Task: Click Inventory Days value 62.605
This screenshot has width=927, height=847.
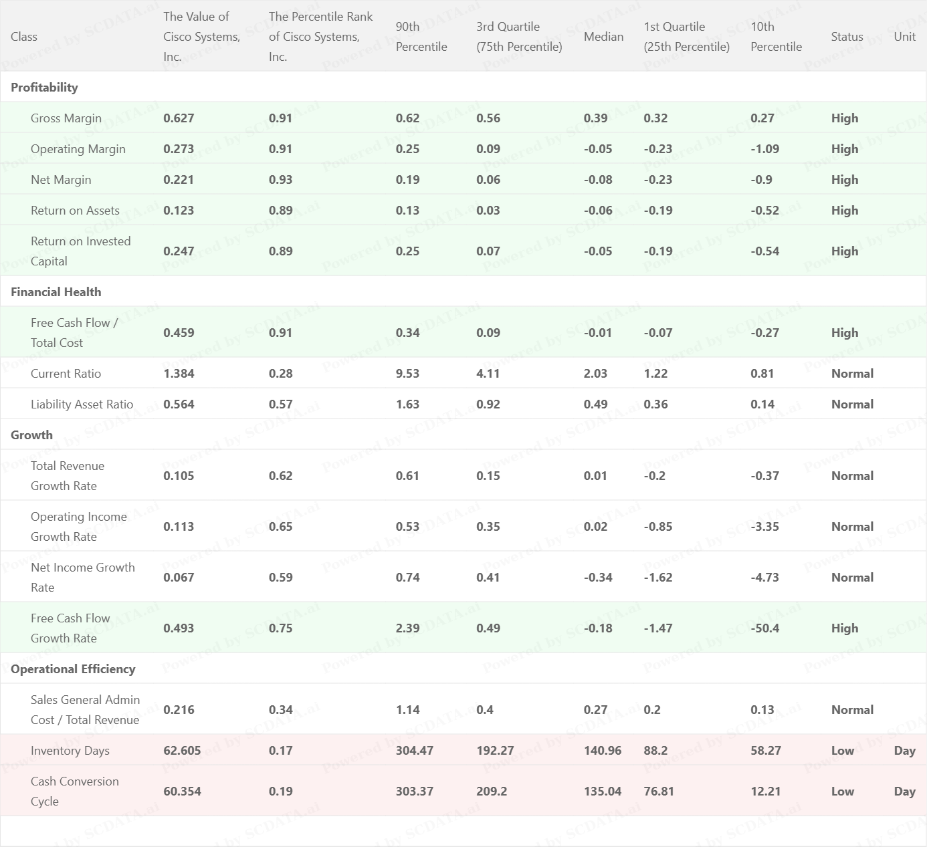Action: tap(182, 751)
